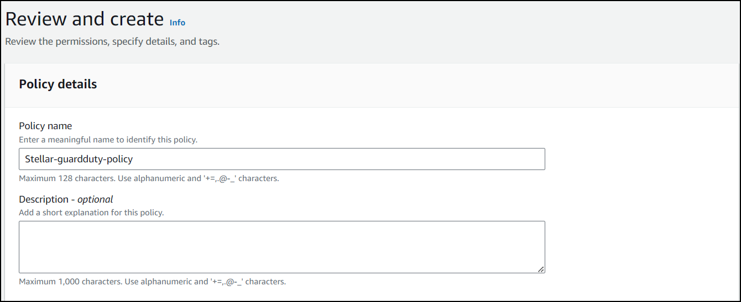Screen dimensions: 741x302
Task: Click the "Add a short explanation" hint text
Action: pos(91,213)
